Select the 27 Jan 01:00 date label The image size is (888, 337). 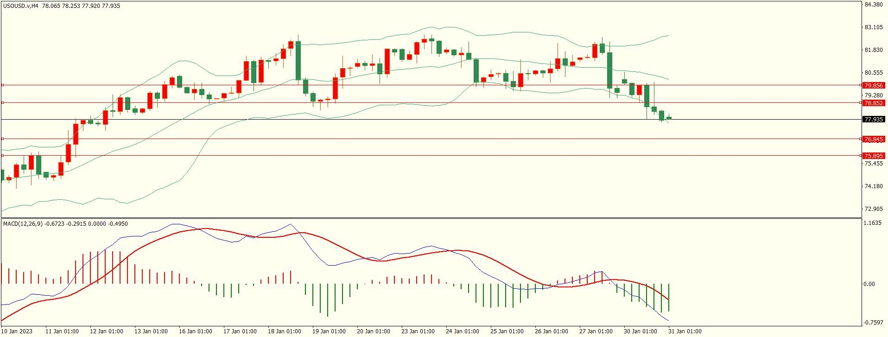click(596, 331)
